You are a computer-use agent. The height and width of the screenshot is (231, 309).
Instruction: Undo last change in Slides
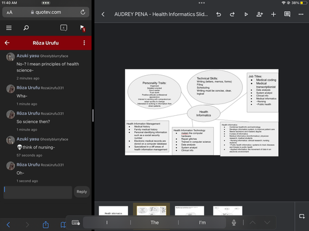pos(219,14)
